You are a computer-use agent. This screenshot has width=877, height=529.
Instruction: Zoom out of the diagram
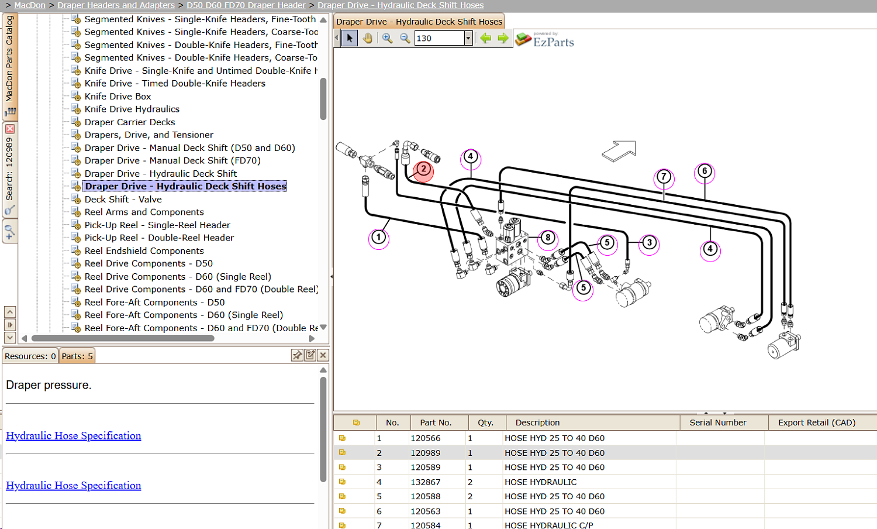(405, 39)
